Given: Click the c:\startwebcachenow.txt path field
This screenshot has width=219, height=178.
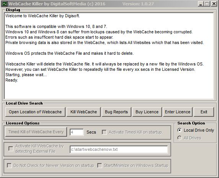Looking at the screenshot, I should (x=119, y=149).
